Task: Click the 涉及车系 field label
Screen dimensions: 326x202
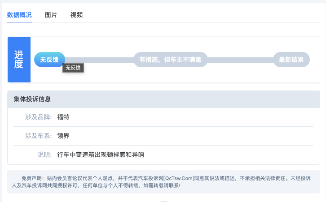Action: pyautogui.click(x=38, y=136)
